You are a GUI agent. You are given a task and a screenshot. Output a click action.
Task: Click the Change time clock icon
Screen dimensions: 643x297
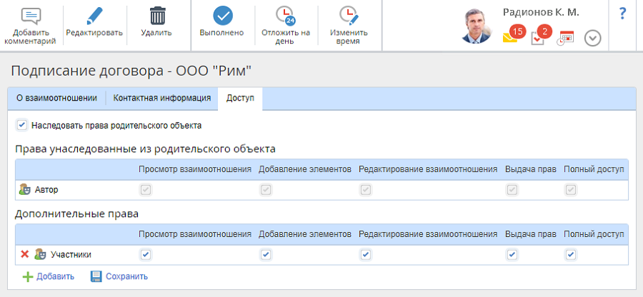349,16
